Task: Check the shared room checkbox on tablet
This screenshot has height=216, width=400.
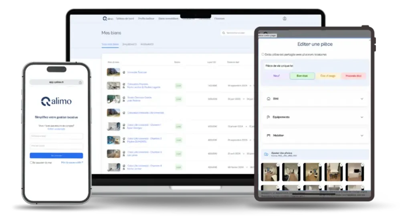Action: pos(263,54)
